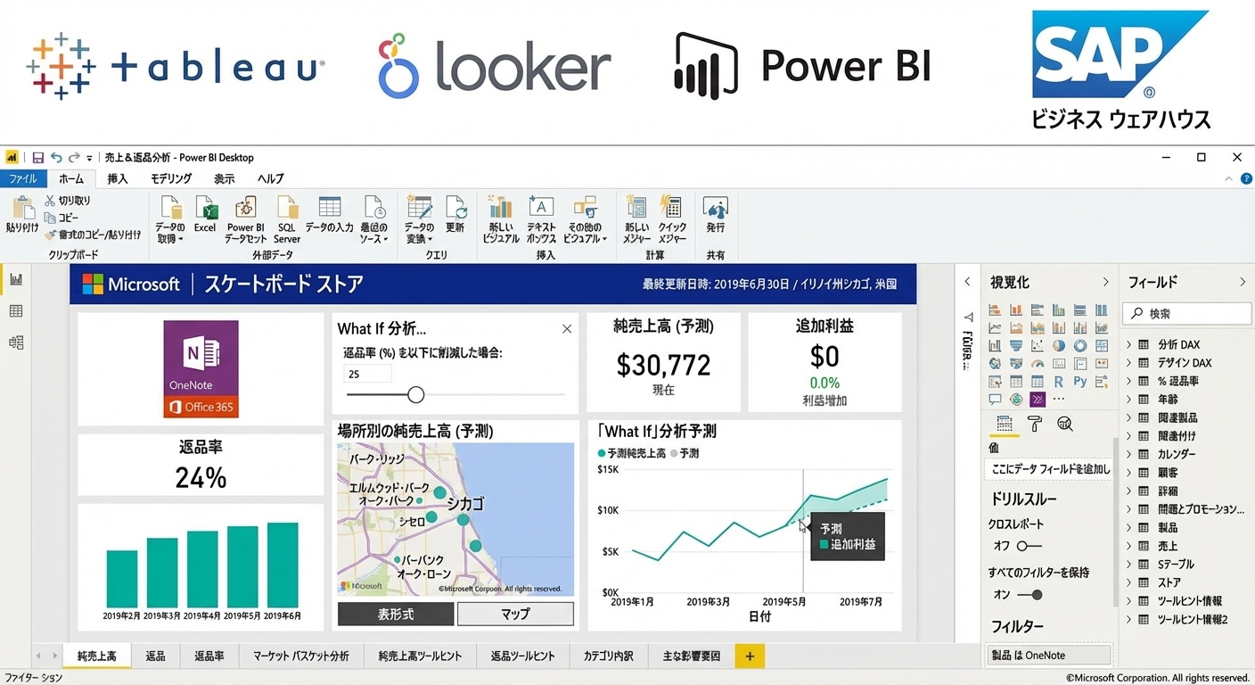Click the 更新 (Refresh) icon

(455, 208)
